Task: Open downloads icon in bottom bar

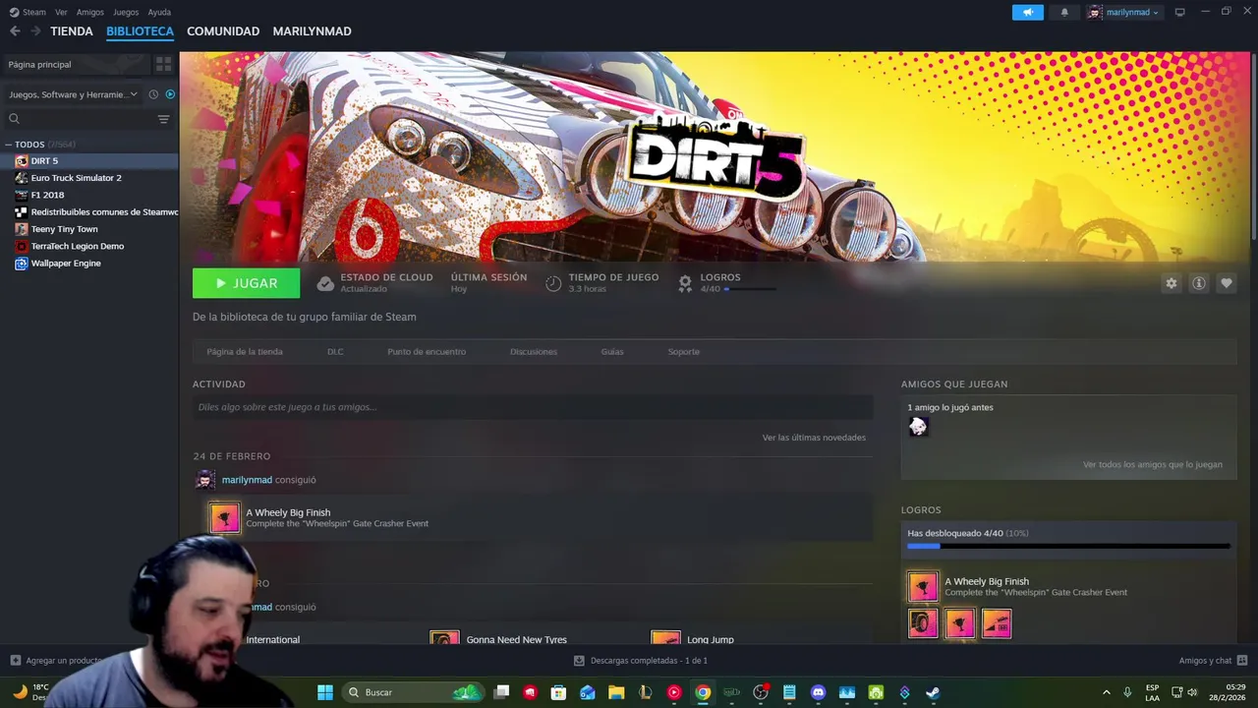Action: 579,661
